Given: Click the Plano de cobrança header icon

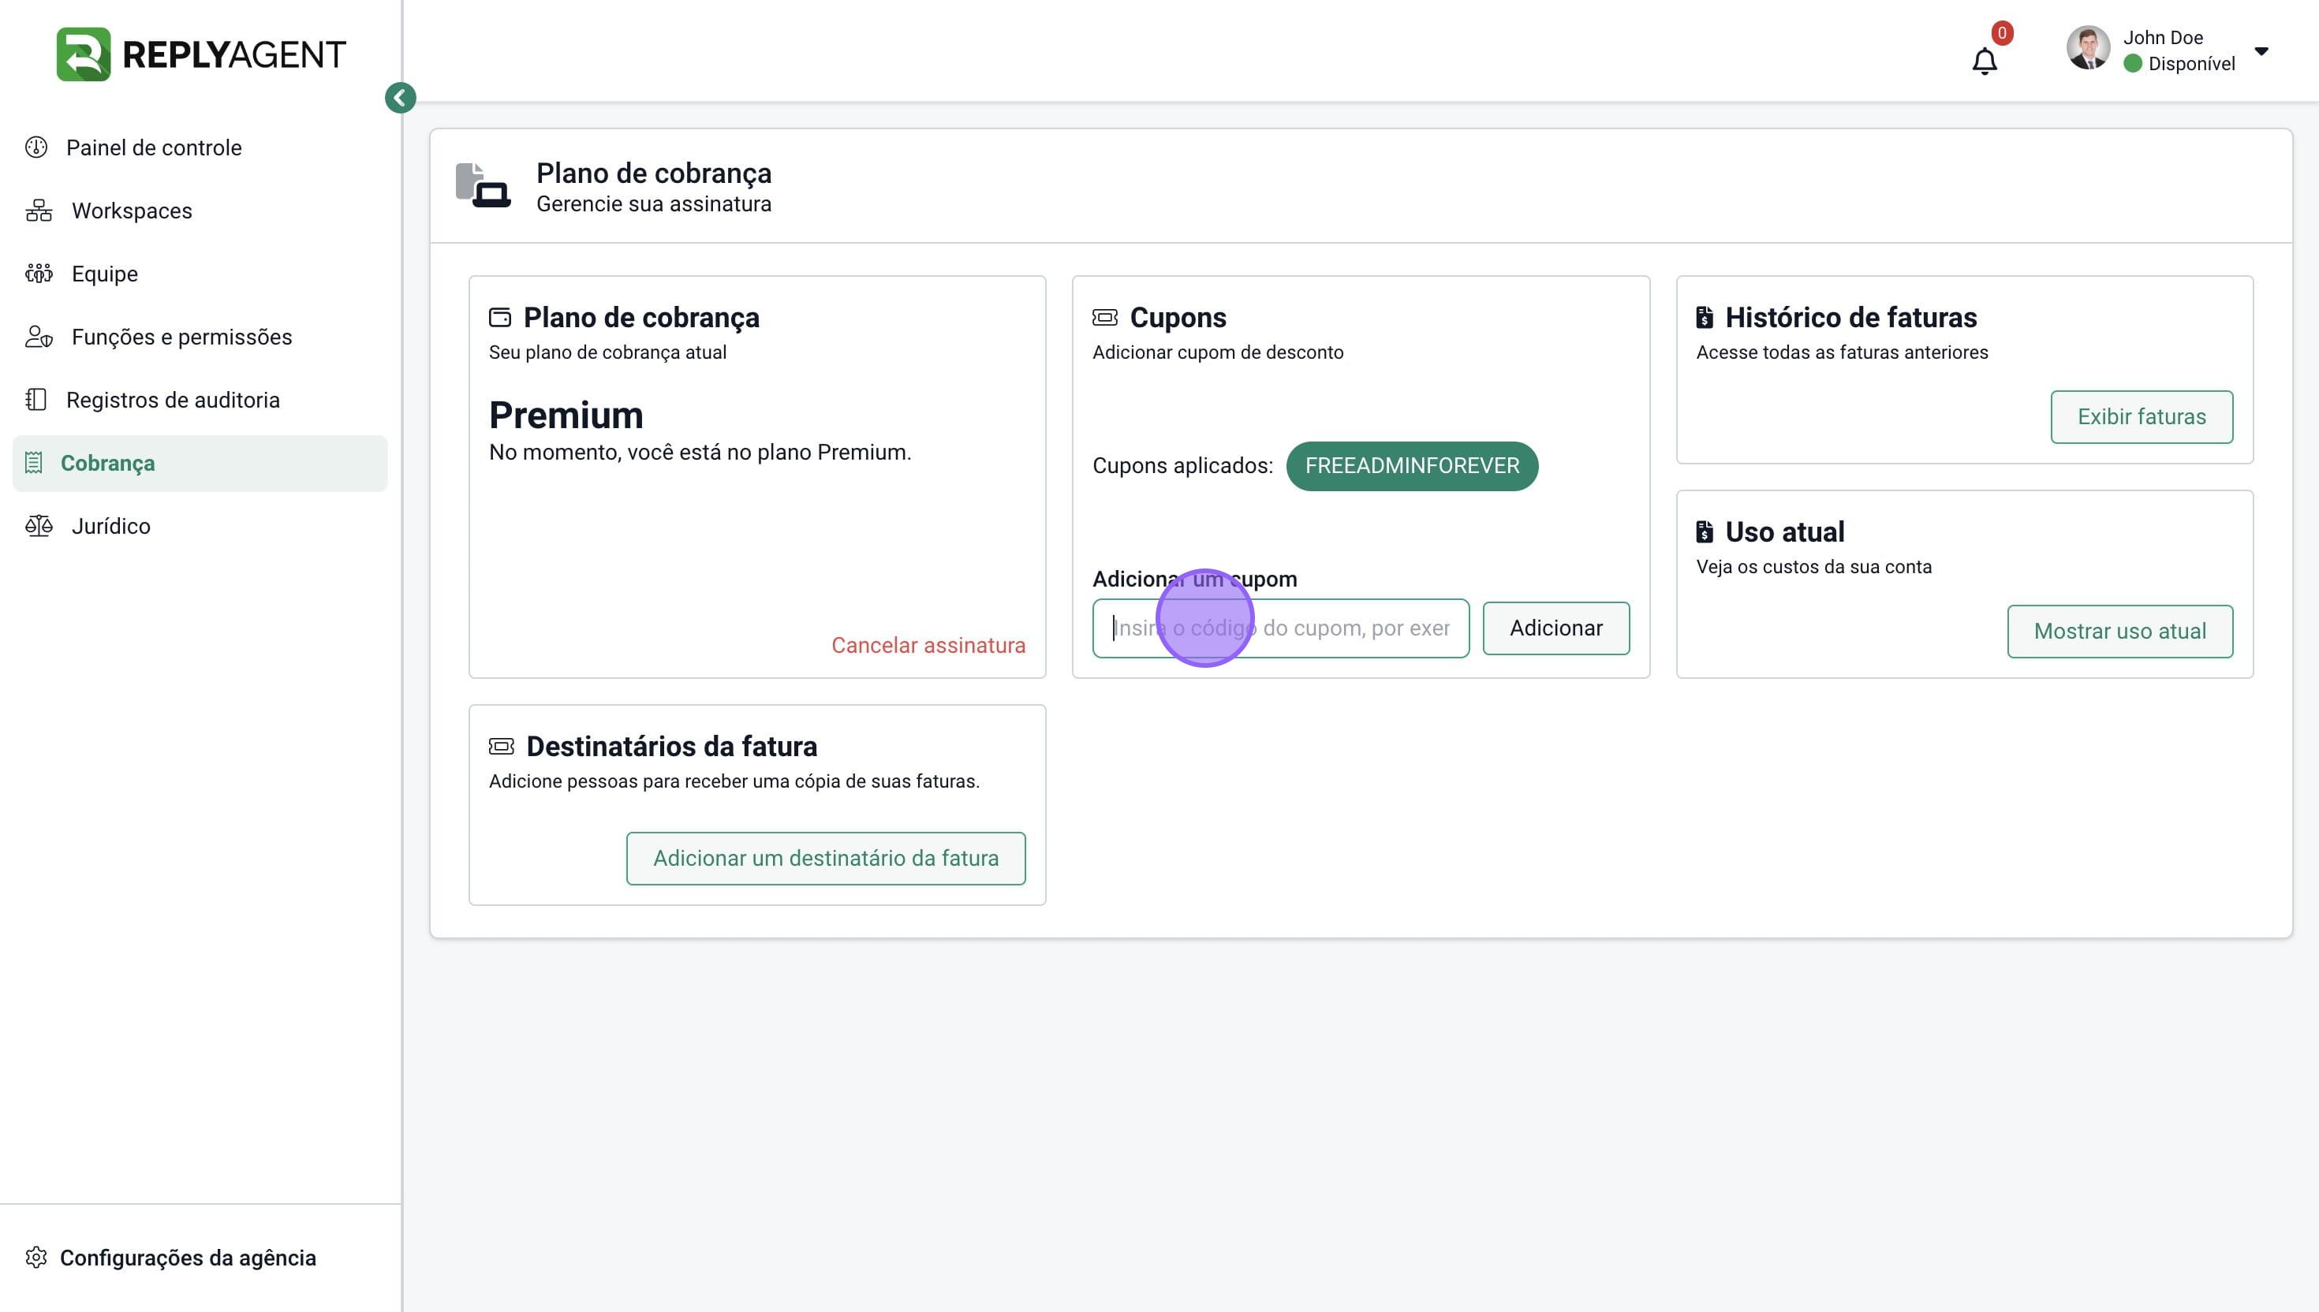Looking at the screenshot, I should tap(483, 185).
